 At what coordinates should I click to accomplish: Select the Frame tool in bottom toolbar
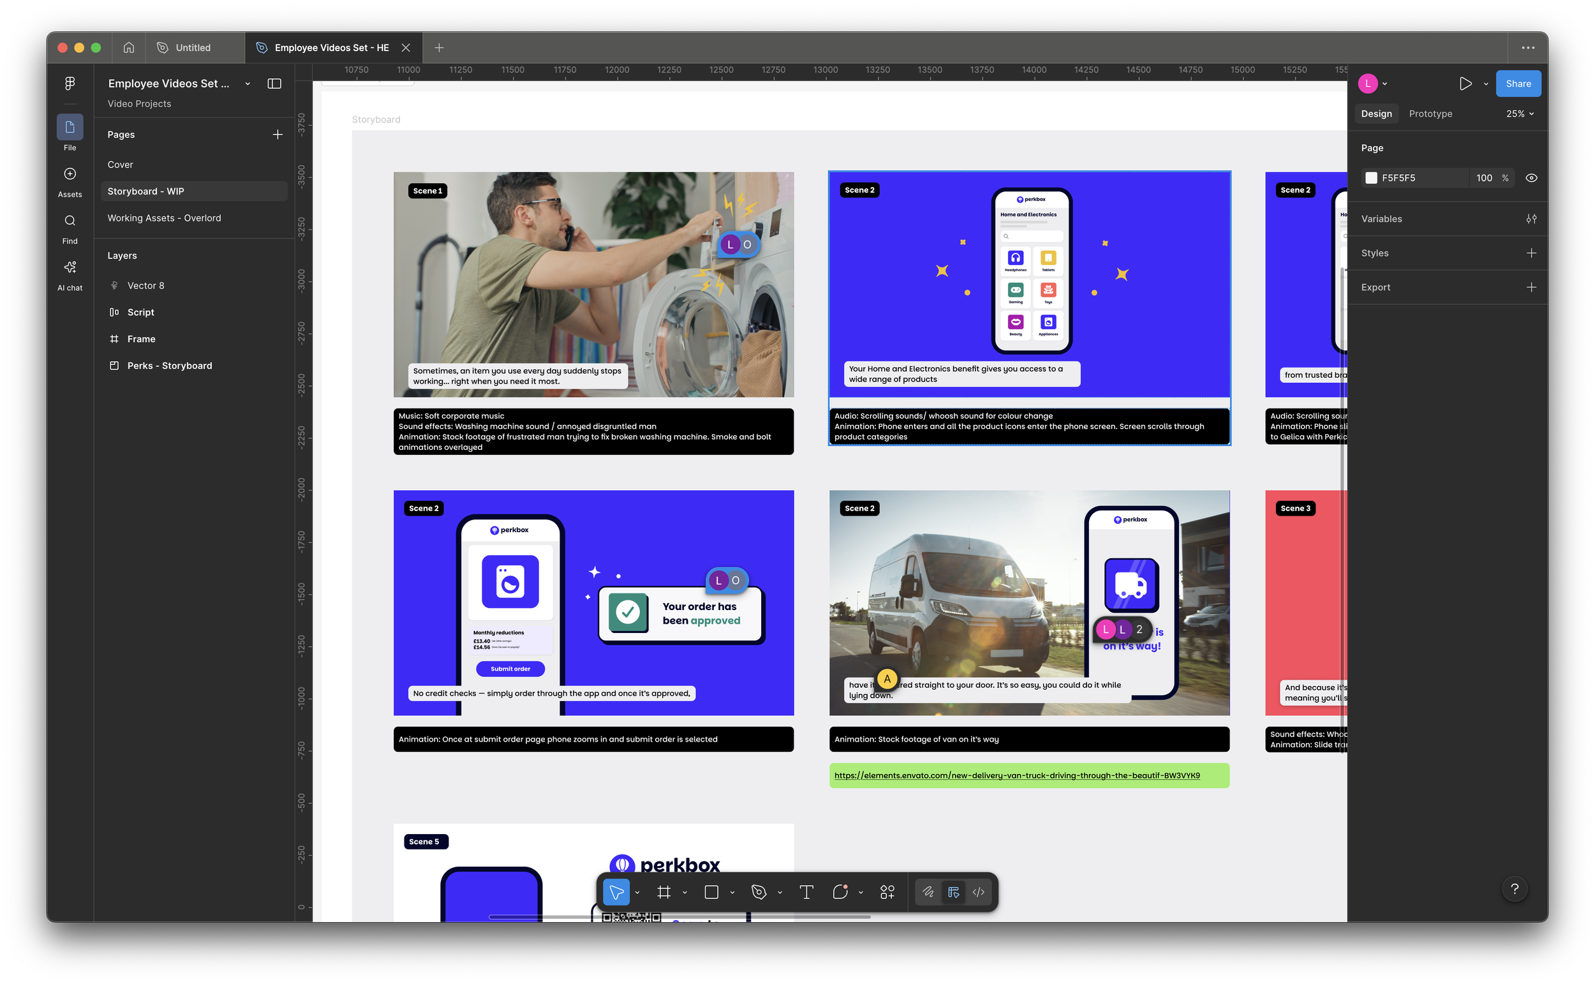pos(664,892)
